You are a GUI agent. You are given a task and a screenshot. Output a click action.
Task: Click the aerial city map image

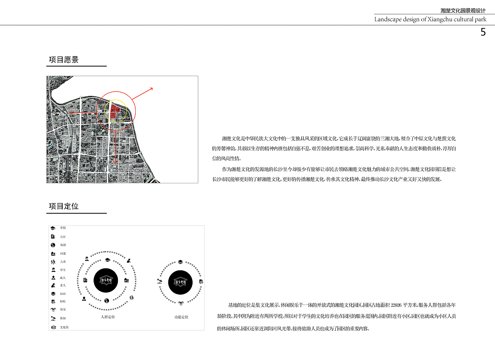(122, 130)
